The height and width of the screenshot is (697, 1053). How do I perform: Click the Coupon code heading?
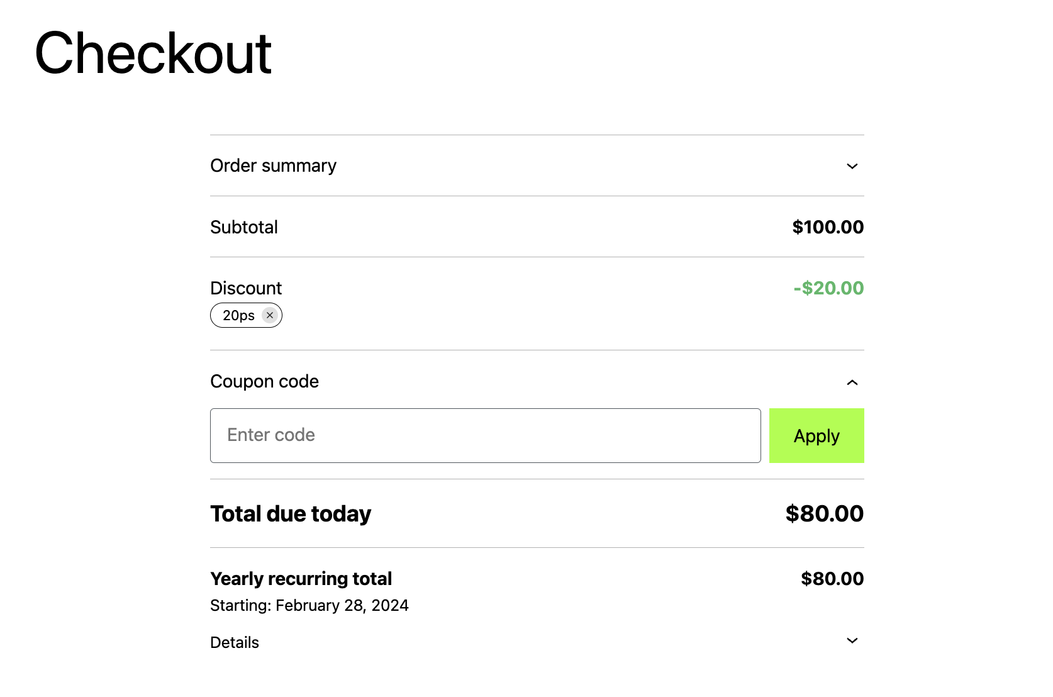pyautogui.click(x=264, y=381)
